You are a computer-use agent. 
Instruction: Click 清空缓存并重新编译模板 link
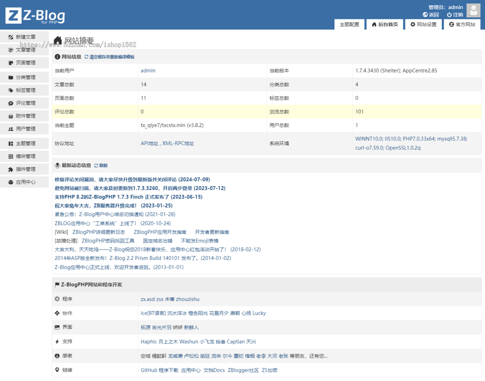pyautogui.click(x=112, y=57)
